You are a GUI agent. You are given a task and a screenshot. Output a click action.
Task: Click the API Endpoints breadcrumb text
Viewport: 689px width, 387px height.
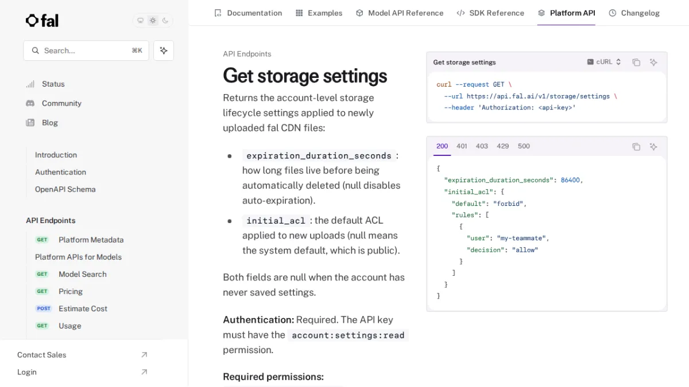point(247,54)
